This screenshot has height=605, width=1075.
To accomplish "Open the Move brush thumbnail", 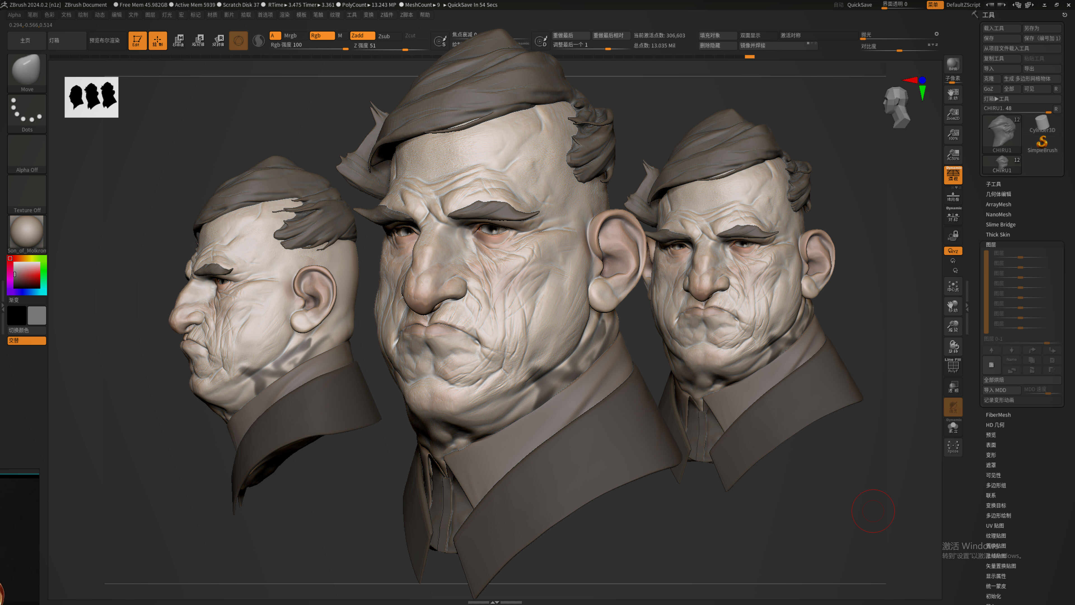I will point(27,73).
